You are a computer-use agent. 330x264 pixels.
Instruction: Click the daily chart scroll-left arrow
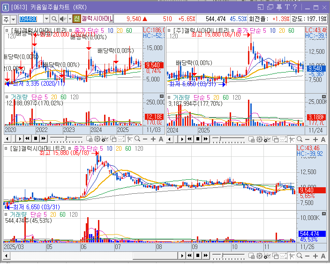pyautogui.click(x=7, y=256)
